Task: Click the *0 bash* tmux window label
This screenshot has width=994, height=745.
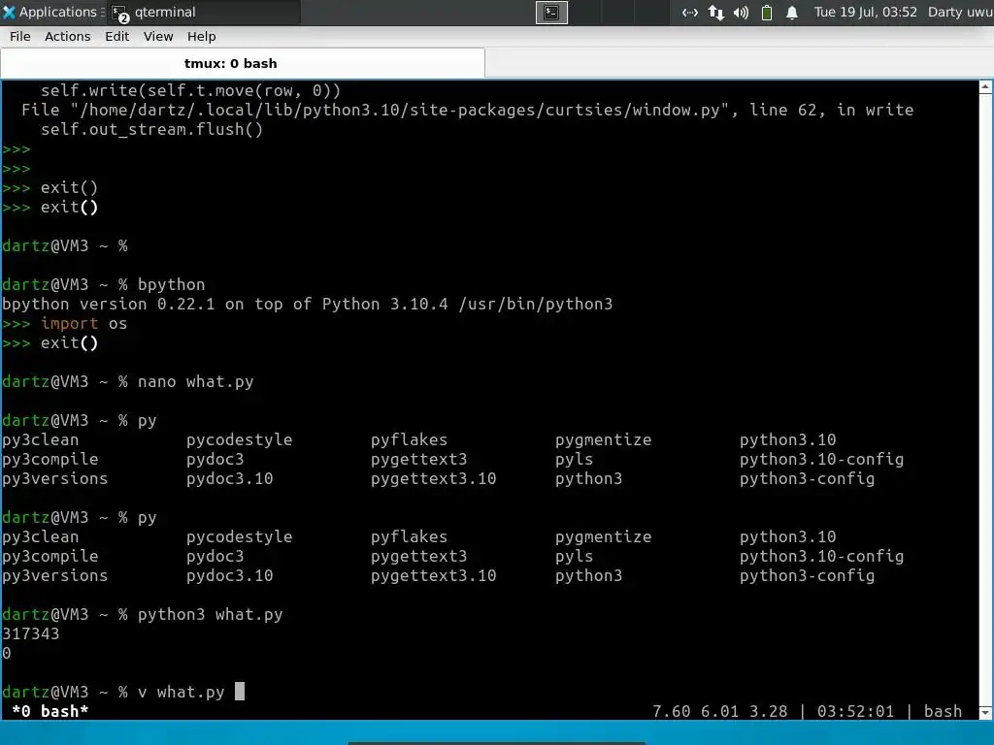Action: point(50,711)
